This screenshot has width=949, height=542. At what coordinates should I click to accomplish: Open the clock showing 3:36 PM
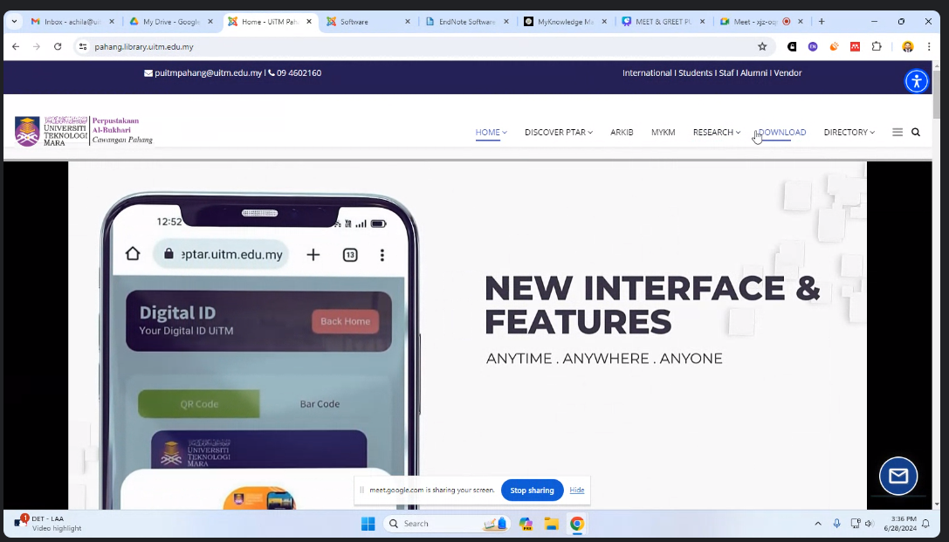tap(901, 524)
